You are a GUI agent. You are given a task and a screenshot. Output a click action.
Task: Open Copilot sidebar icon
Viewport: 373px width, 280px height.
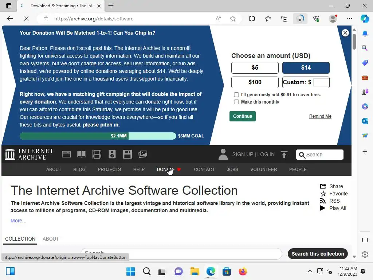click(x=365, y=19)
